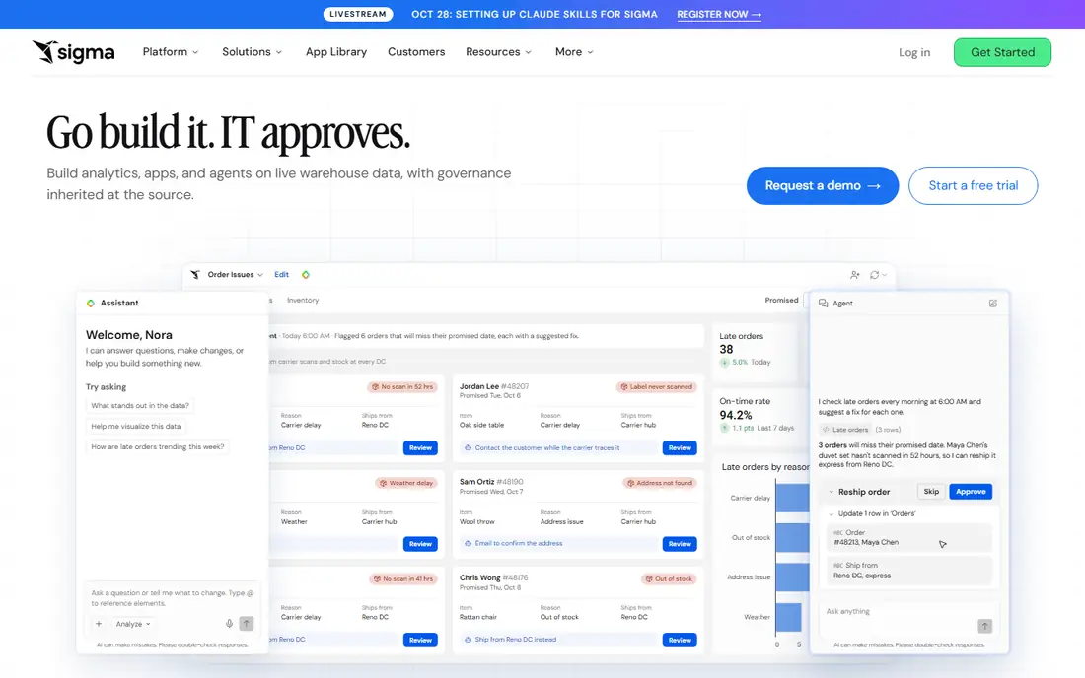Click the Order #48213, Maya Chen field
The image size is (1085, 678).
tap(908, 538)
